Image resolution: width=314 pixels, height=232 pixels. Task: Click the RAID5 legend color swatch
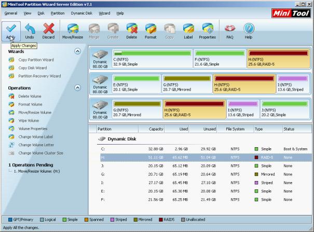160,220
